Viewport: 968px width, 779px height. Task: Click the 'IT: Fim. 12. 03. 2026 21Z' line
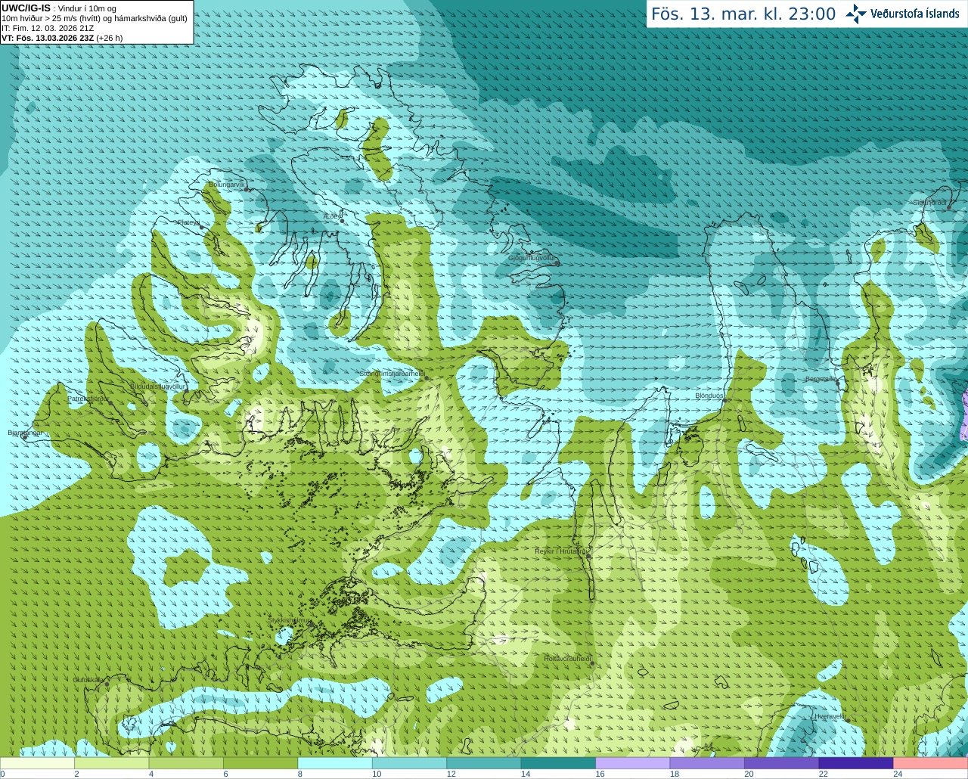[x=48, y=28]
